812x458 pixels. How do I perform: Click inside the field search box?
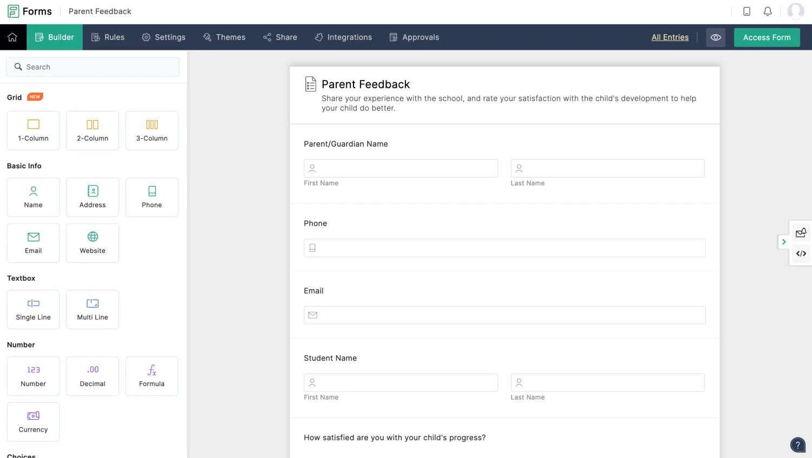[x=93, y=67]
